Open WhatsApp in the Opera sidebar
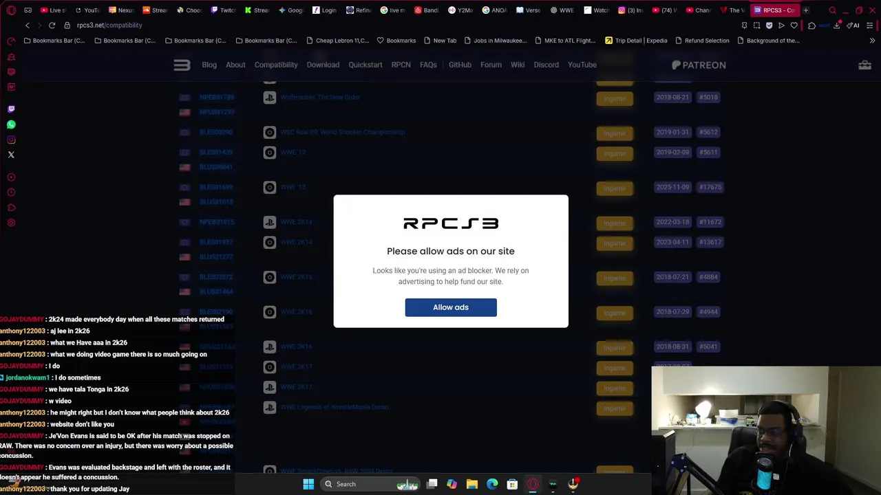Screen dimensions: 881x495 coord(11,124)
